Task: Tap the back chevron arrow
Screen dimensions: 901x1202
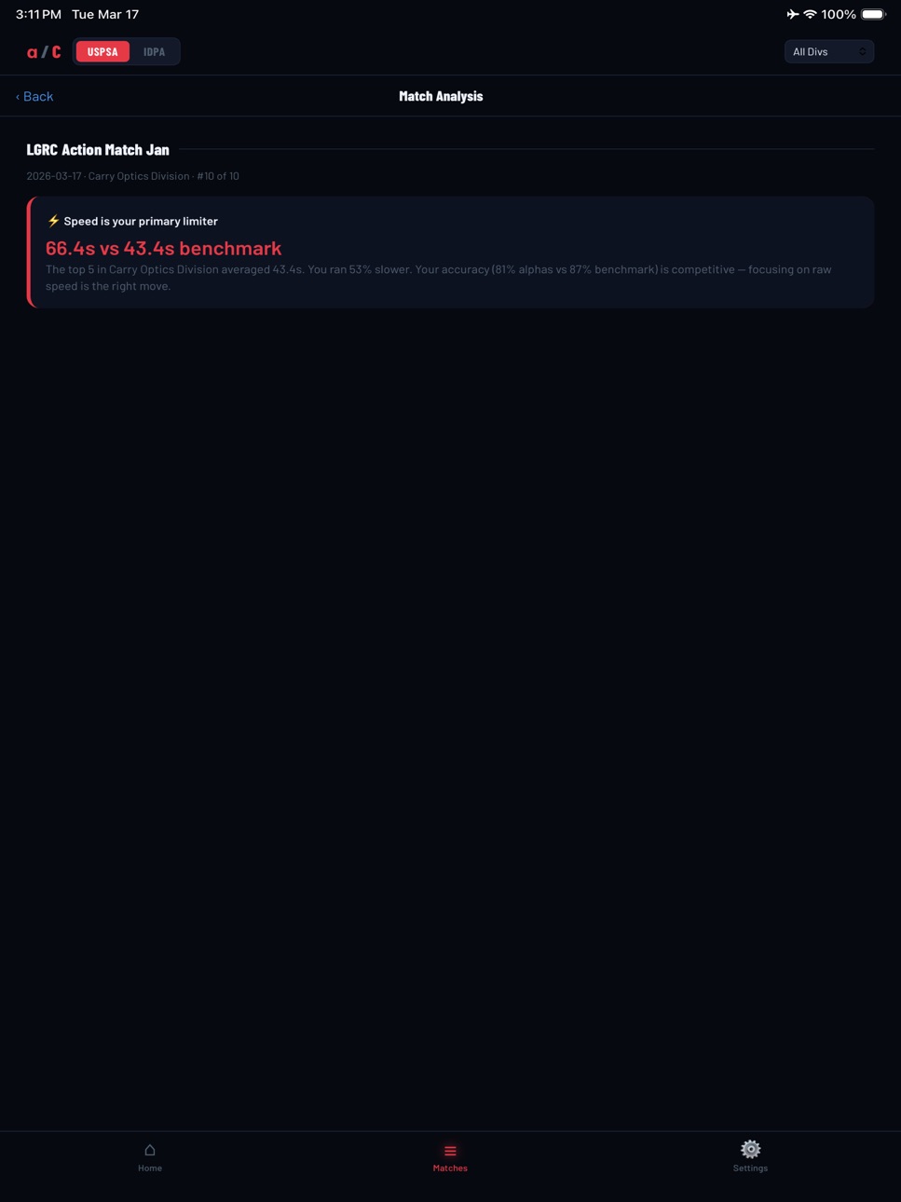Action: pyautogui.click(x=18, y=97)
